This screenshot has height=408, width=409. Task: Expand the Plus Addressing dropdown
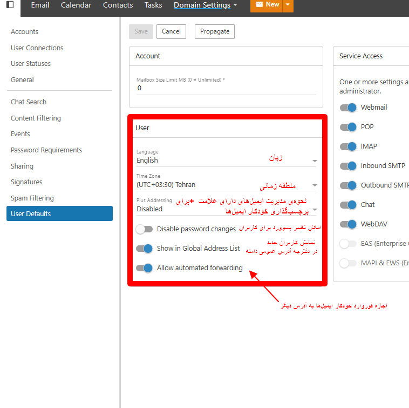[315, 209]
